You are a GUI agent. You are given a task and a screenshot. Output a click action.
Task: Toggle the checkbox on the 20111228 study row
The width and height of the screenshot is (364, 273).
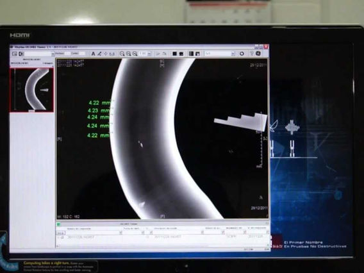(x=62, y=237)
